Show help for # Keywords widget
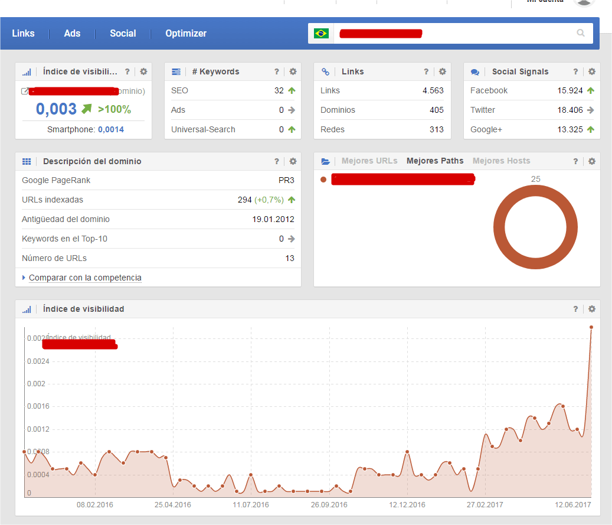This screenshot has width=612, height=525. click(277, 71)
